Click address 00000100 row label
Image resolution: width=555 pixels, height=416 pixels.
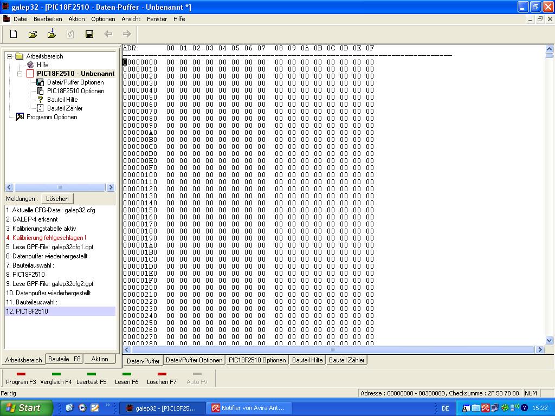[140, 175]
